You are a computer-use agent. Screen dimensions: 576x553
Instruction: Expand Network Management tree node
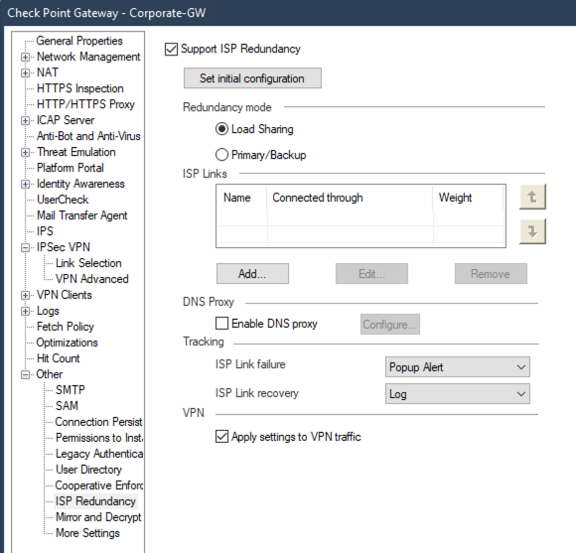coord(25,57)
